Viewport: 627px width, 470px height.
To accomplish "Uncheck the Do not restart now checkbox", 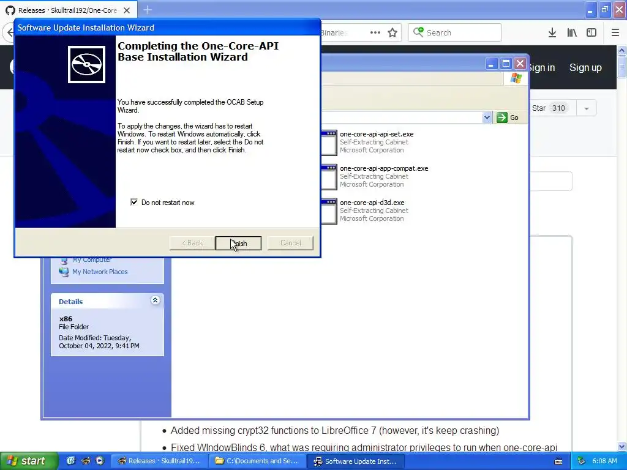I will coord(134,202).
